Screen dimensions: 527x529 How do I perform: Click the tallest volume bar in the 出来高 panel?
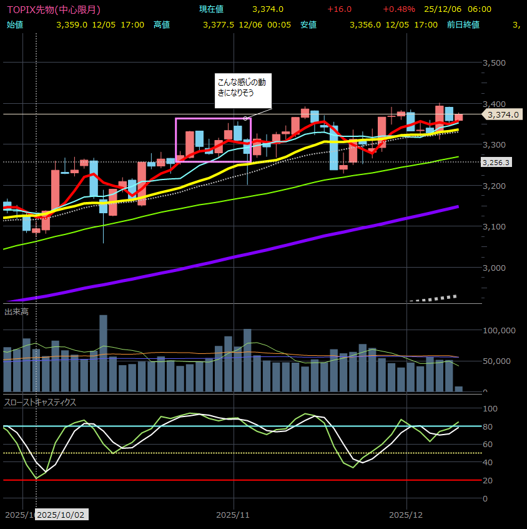coord(103,353)
